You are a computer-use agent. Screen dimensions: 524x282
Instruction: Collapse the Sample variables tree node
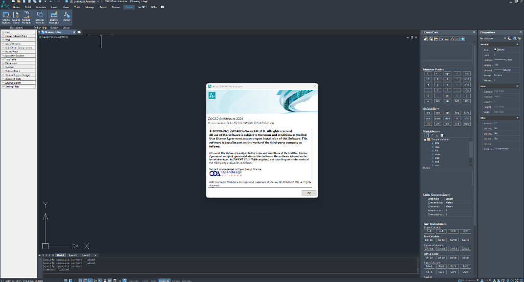[425, 139]
